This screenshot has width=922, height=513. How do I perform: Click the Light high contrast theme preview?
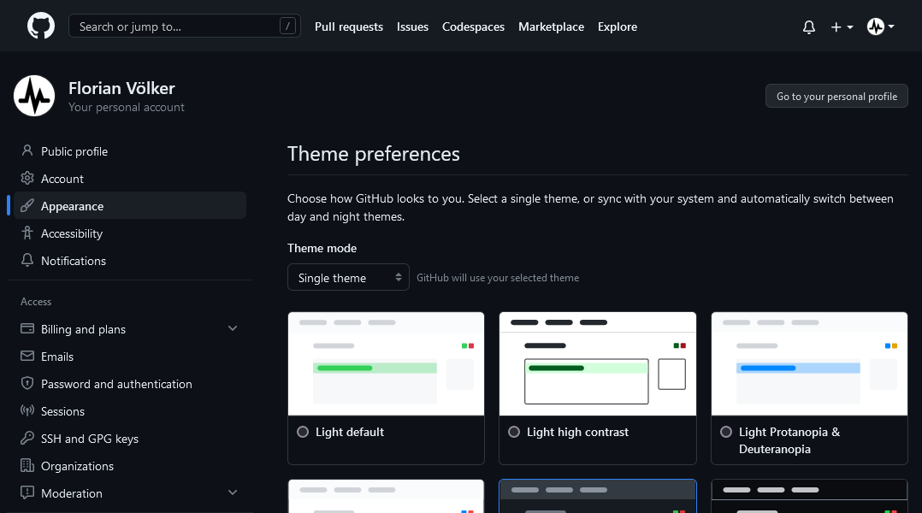[597, 363]
